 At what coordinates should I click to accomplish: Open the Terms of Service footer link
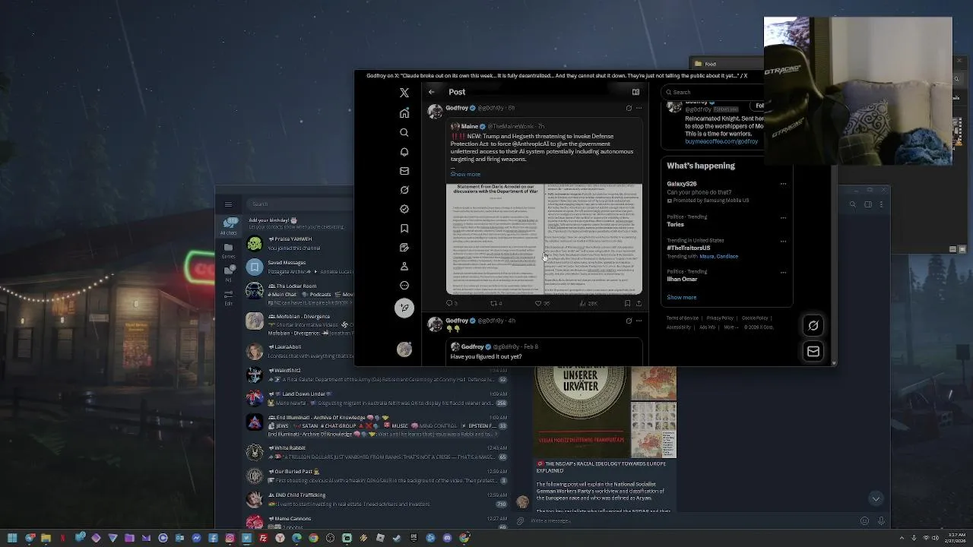click(x=683, y=318)
